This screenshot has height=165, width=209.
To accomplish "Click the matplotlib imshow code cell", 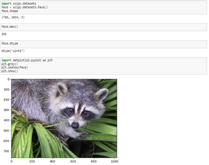I will (x=104, y=66).
